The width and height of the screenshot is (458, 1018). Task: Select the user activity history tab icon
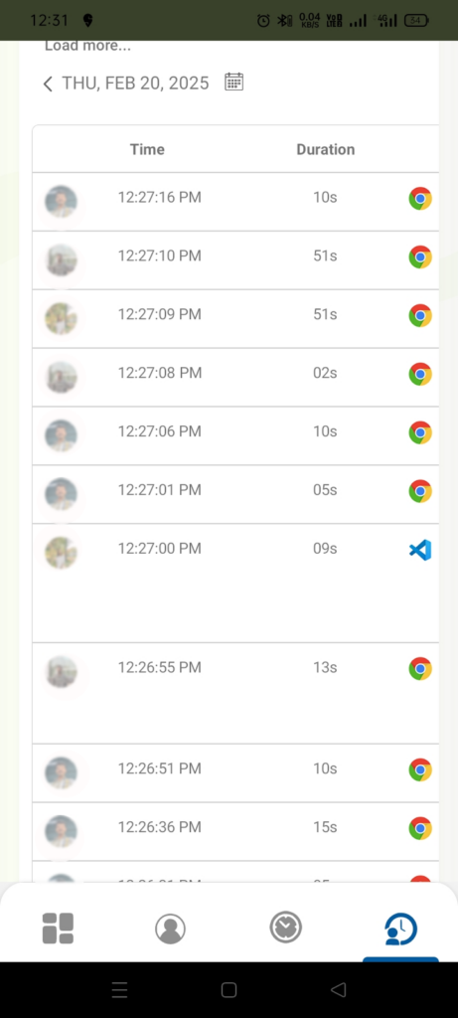click(400, 929)
